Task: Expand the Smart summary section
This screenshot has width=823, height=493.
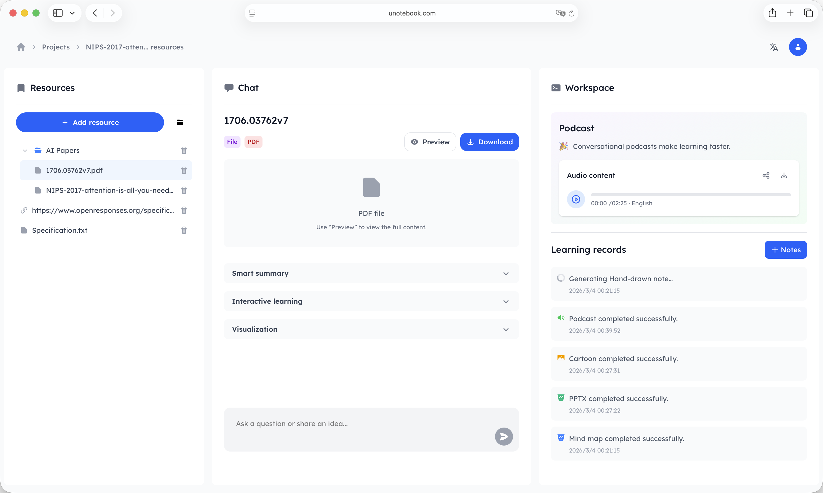Action: tap(506, 273)
